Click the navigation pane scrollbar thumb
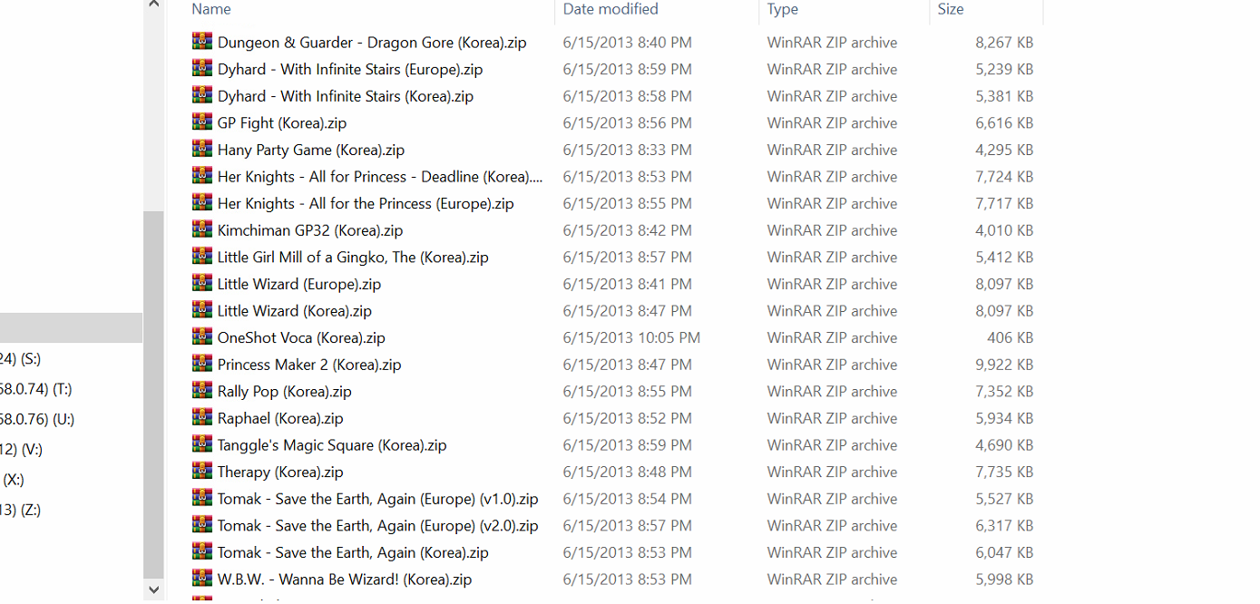1260x604 pixels. (153, 395)
